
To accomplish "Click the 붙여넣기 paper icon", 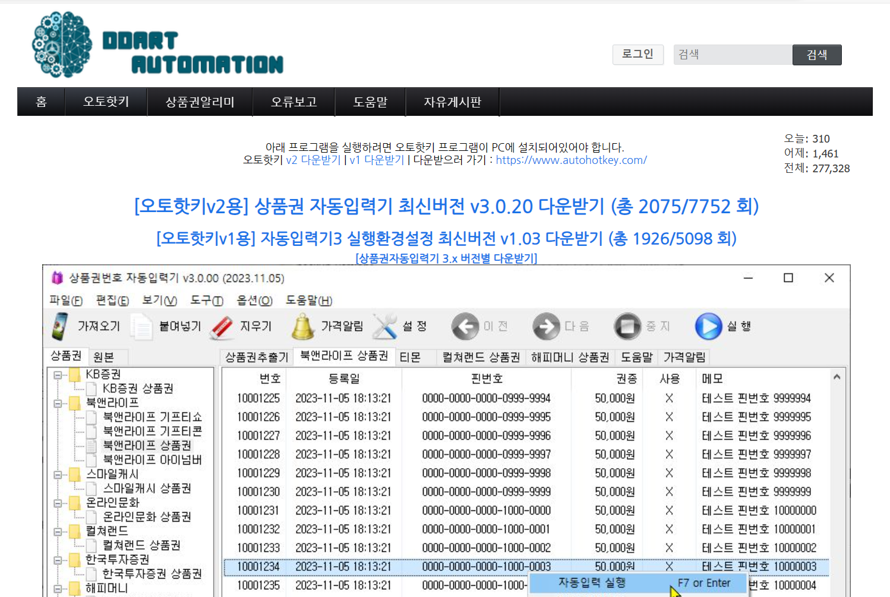I will tap(142, 326).
